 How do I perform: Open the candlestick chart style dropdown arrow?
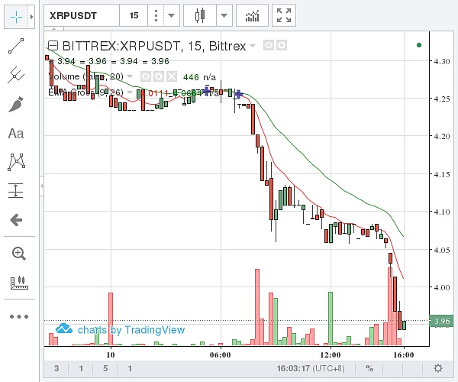(x=224, y=15)
